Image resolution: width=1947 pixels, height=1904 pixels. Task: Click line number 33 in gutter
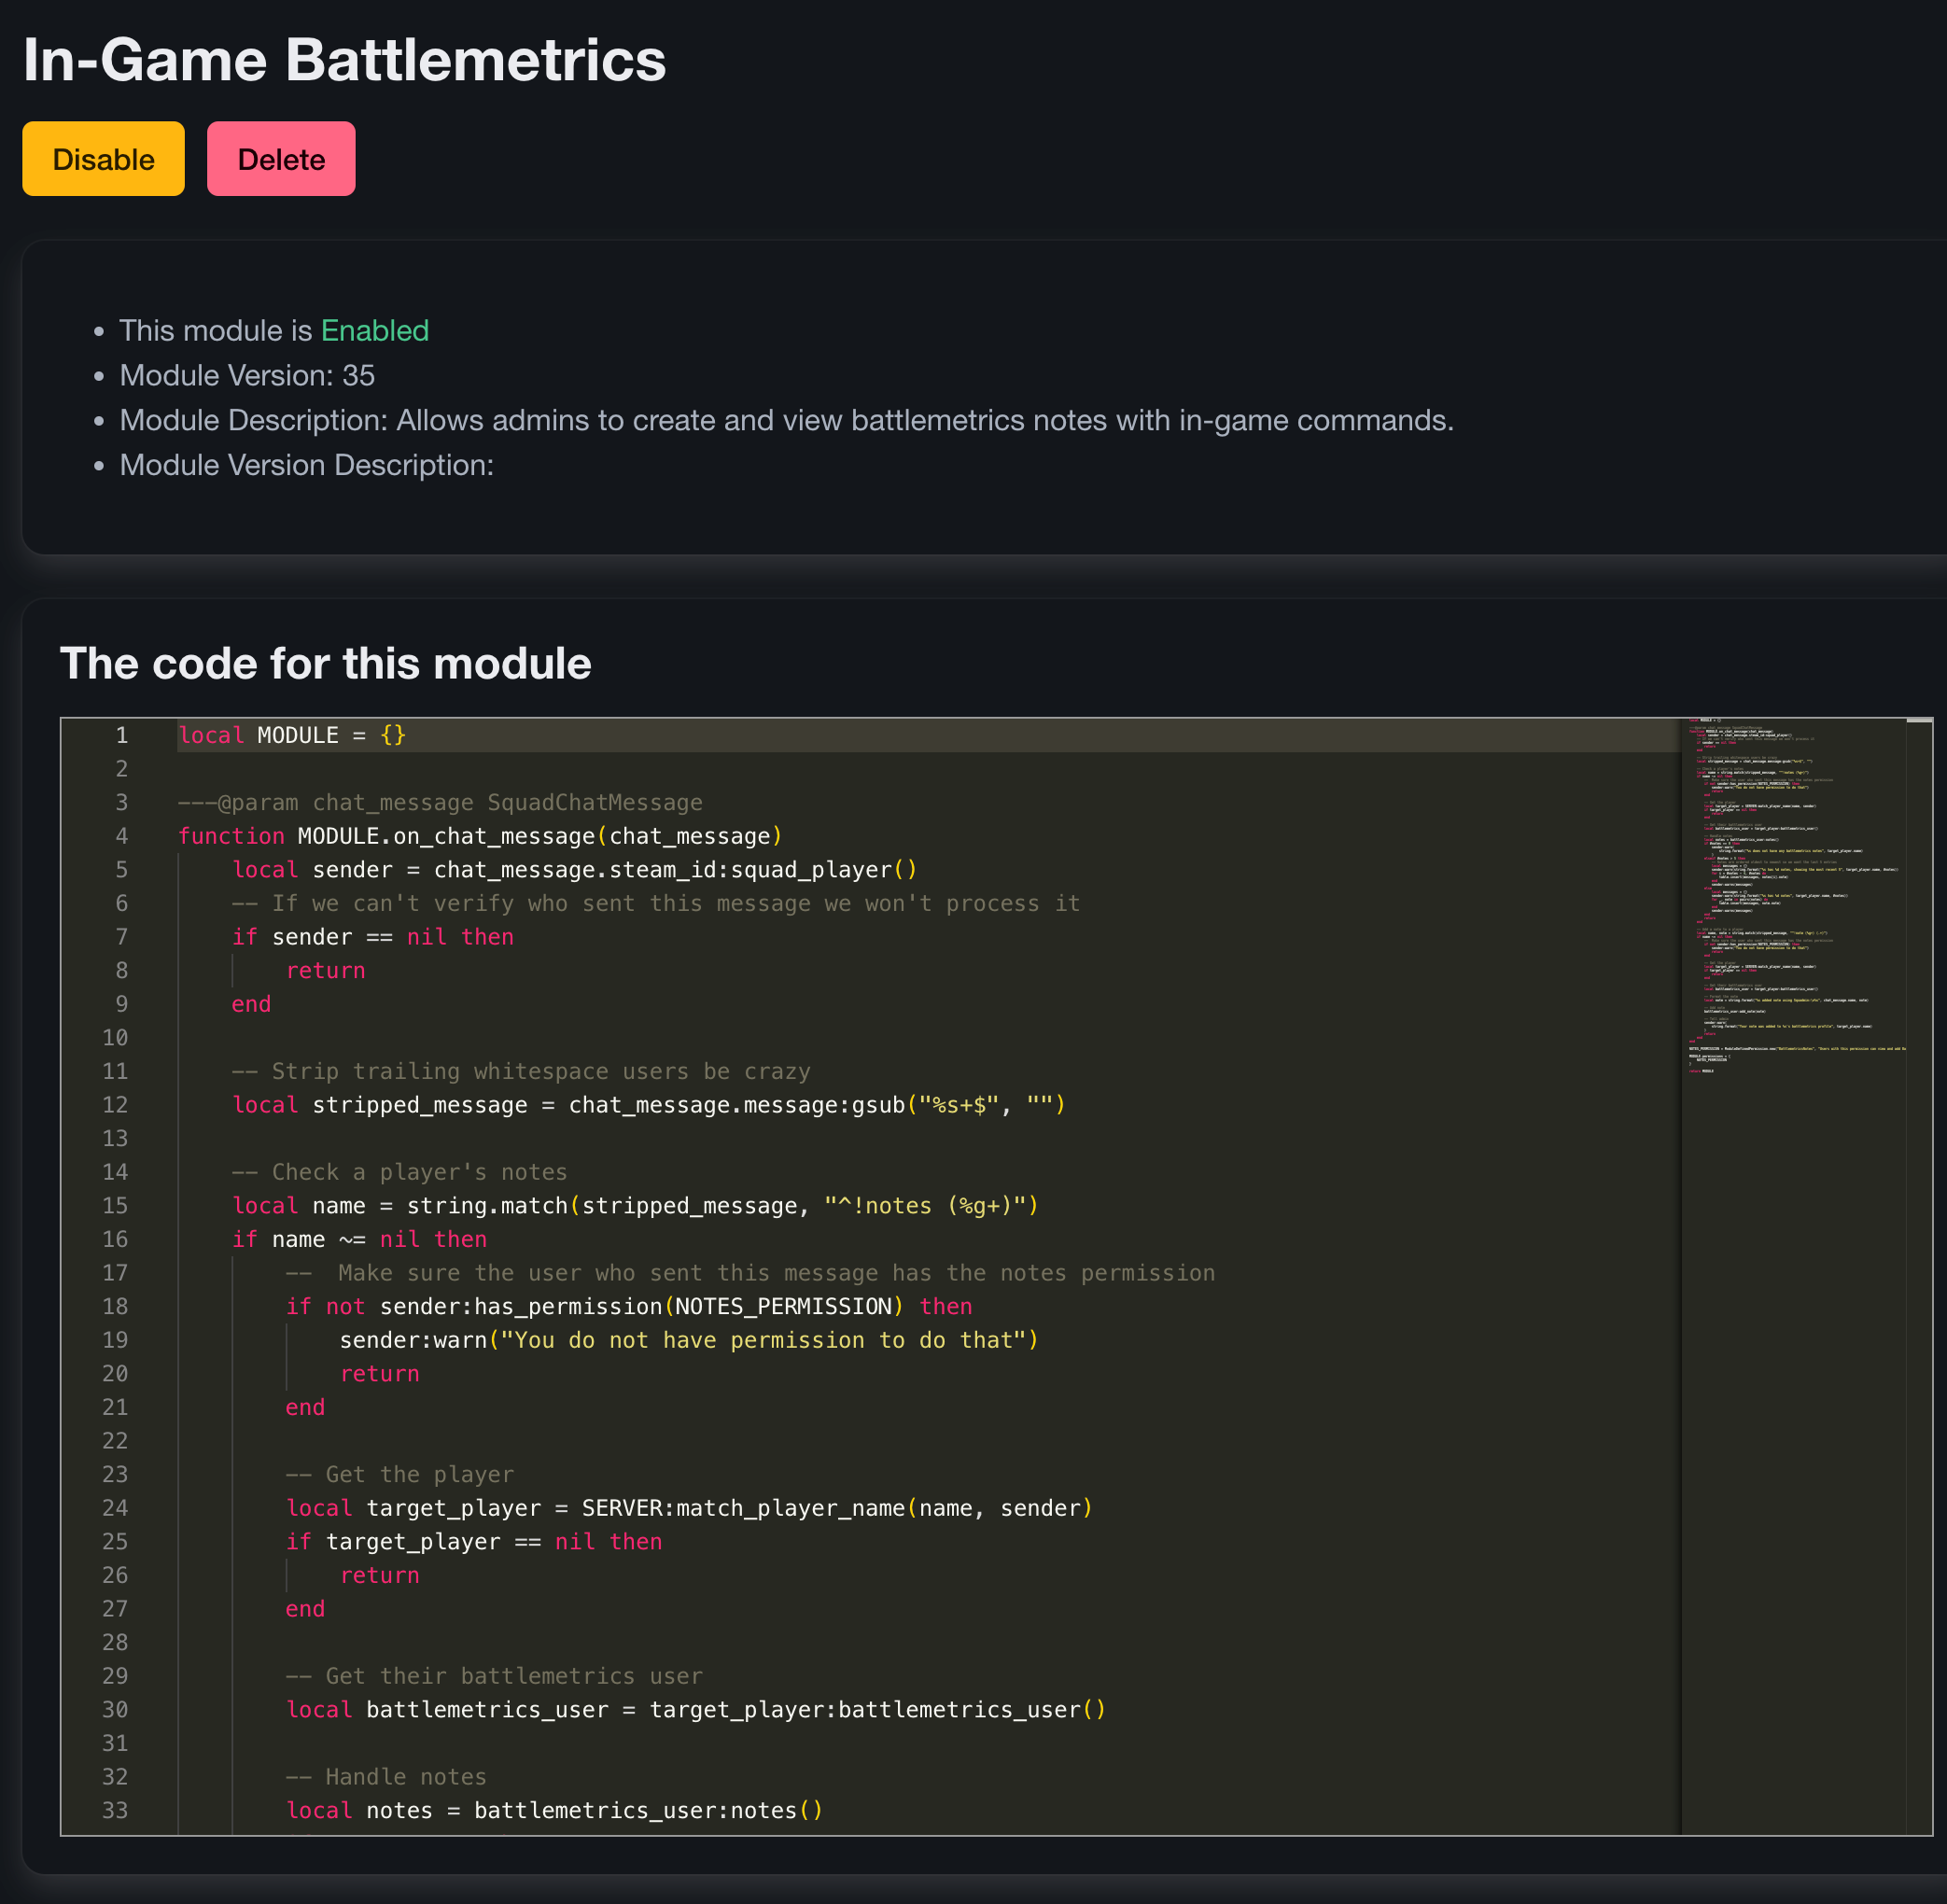coord(115,1811)
